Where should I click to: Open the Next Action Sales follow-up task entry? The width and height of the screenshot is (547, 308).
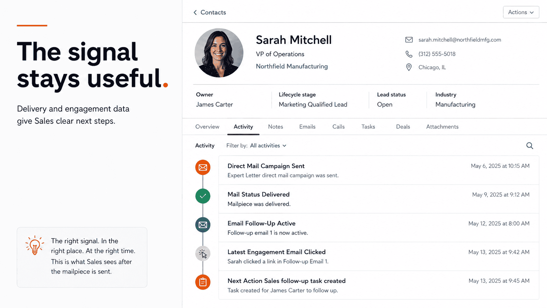[379, 285]
